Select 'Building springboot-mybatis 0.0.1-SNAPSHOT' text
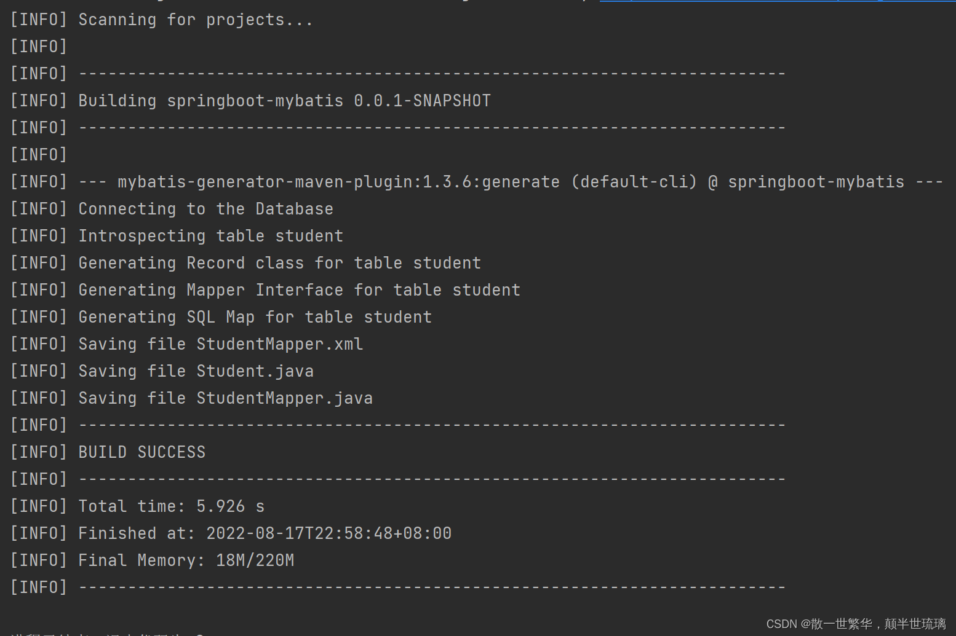Screen dimensions: 956x636 284,101
